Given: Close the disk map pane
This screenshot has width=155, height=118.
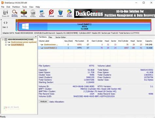Looking at the screenshot, I should (x=1, y=20).
